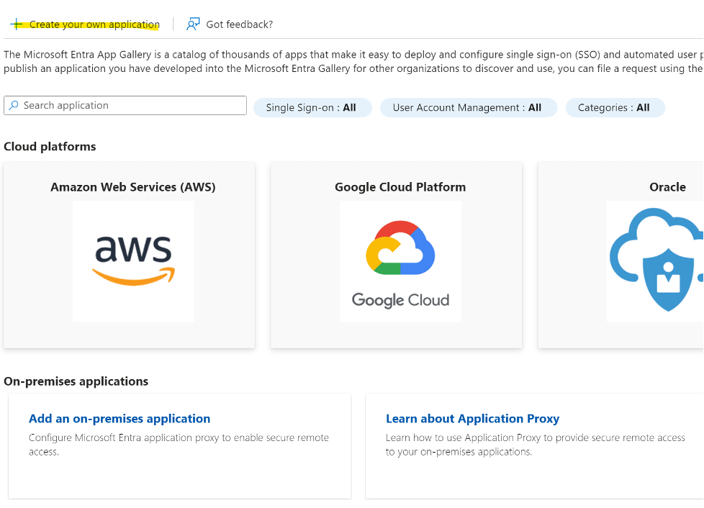
Task: Click Google Cloud Platform title
Action: pyautogui.click(x=400, y=187)
